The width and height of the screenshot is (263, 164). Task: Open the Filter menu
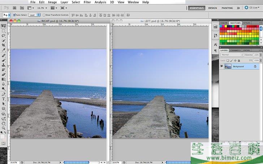(x=87, y=2)
